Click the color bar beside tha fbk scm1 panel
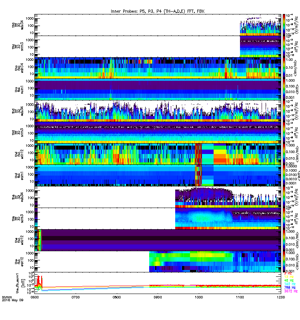 [x=284, y=90]
